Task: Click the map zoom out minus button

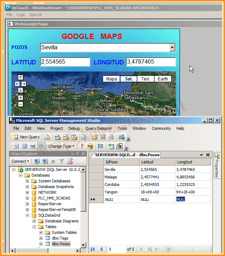Action: [20, 104]
